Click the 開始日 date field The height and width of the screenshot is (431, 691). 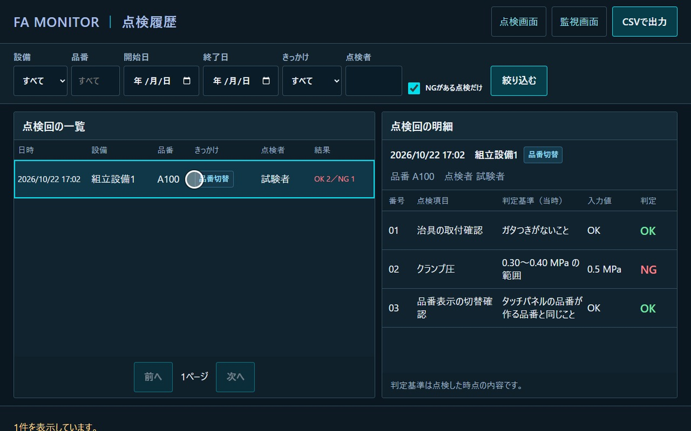point(161,81)
